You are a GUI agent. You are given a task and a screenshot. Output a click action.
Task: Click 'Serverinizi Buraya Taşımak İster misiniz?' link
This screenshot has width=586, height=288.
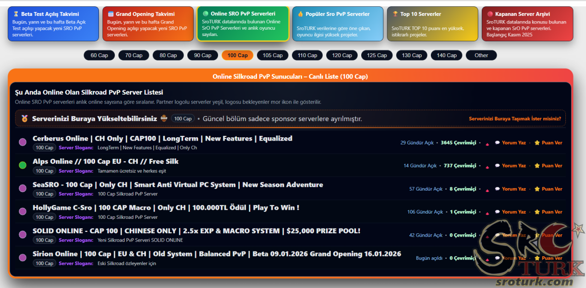click(x=514, y=119)
